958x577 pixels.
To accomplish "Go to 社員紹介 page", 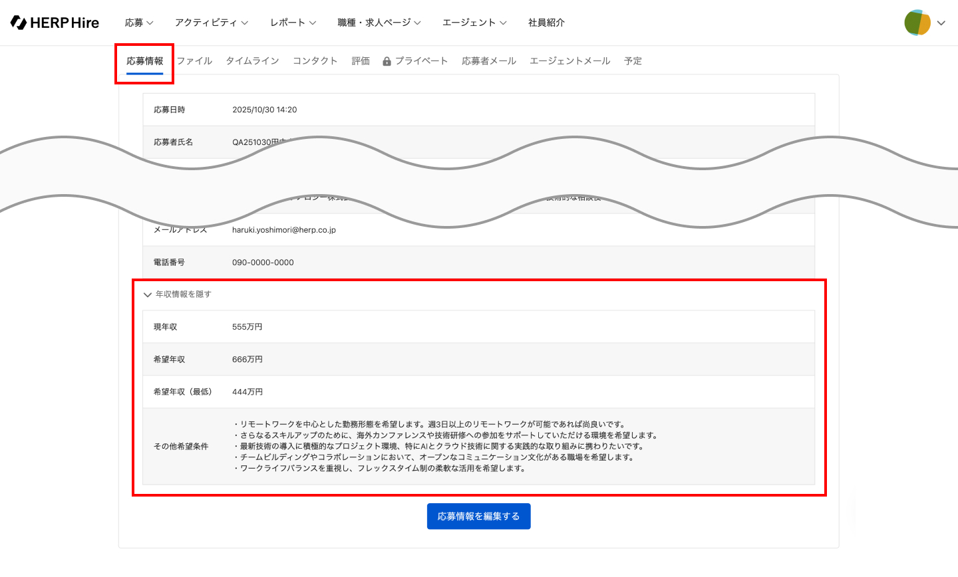I will [546, 23].
